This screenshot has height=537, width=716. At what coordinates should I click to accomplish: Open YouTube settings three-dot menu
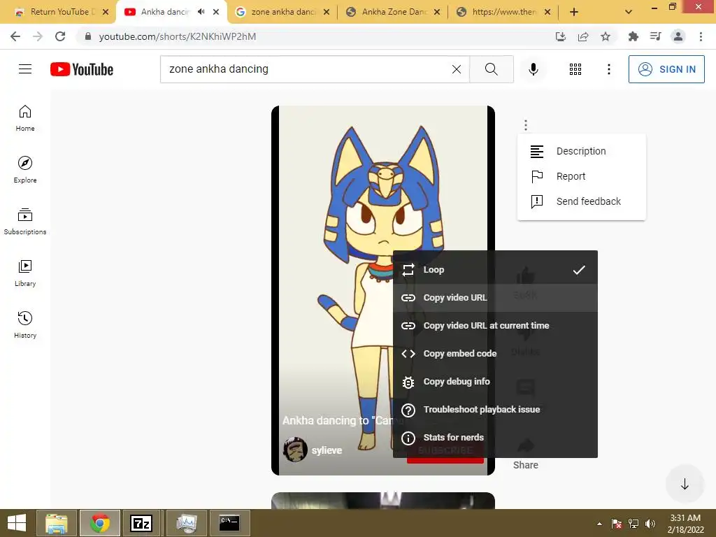point(609,69)
